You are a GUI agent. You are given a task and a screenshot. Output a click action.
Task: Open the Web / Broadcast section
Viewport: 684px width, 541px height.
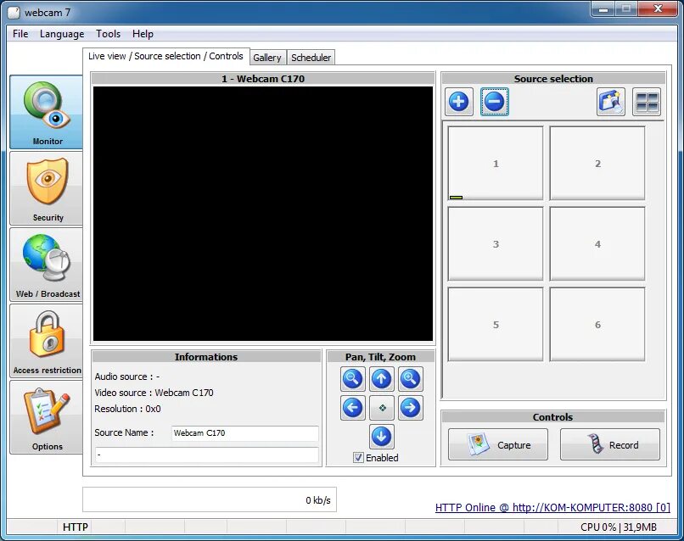tap(46, 265)
